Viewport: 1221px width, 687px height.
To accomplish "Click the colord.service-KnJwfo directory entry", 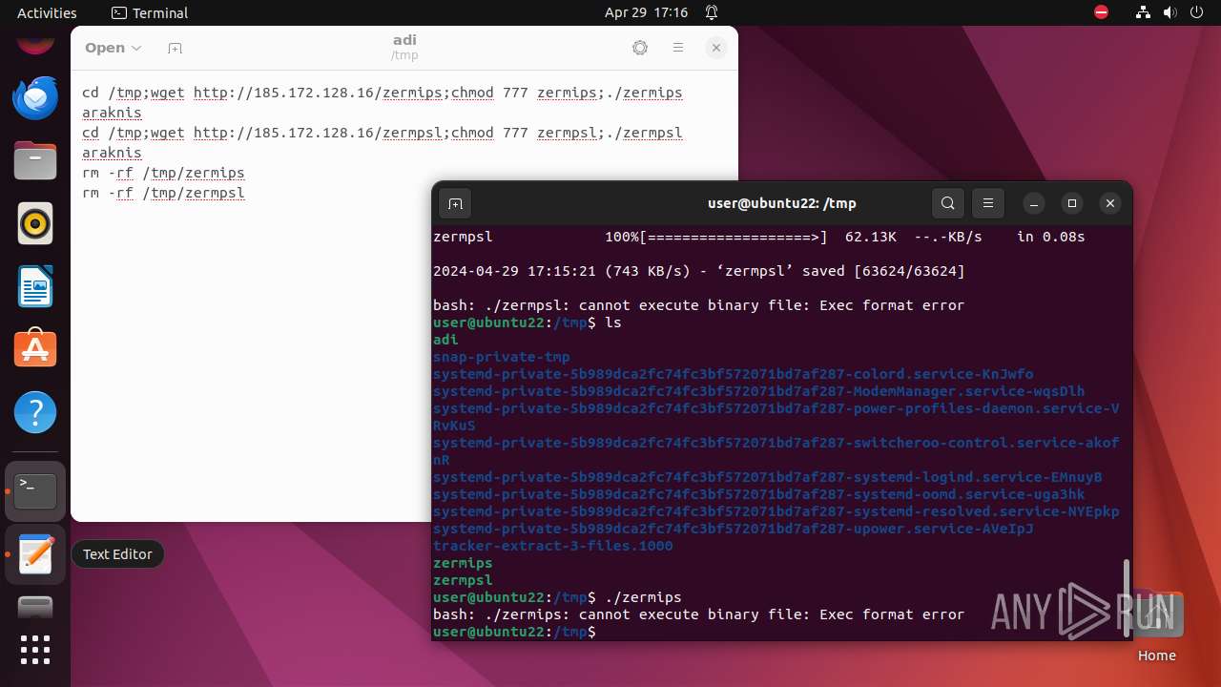I will 733,374.
